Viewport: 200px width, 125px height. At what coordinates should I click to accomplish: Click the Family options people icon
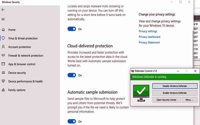tap(3, 90)
